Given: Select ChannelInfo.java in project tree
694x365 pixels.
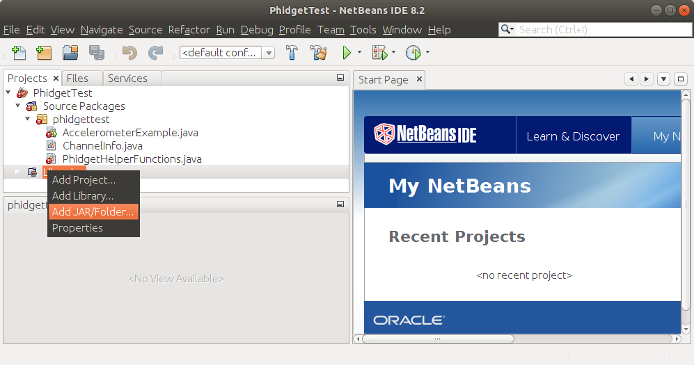Looking at the screenshot, I should click(x=103, y=146).
